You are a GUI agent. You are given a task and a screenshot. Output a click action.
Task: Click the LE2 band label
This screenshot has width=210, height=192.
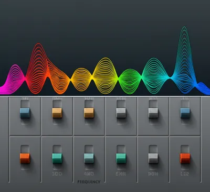185,174
